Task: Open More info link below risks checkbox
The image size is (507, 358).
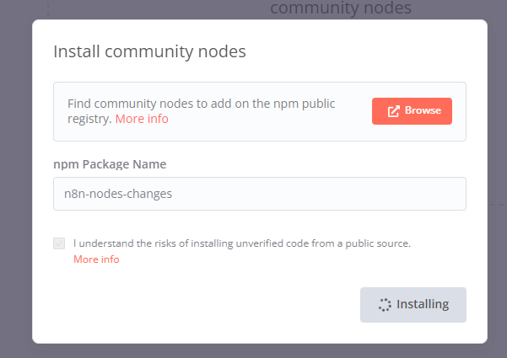Action: [96, 259]
